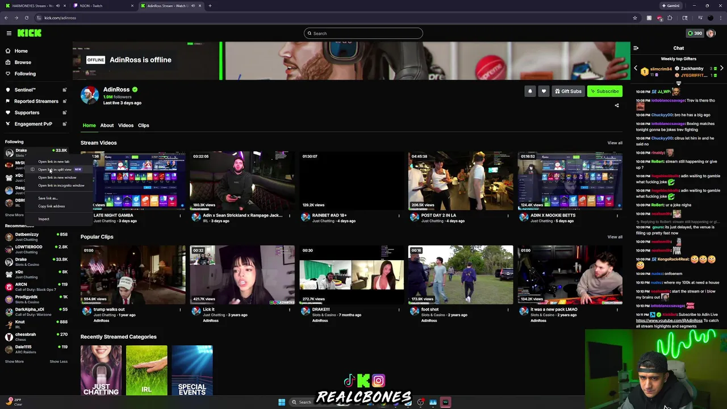Show Less recommended channels
This screenshot has height=409, width=727.
(59, 361)
